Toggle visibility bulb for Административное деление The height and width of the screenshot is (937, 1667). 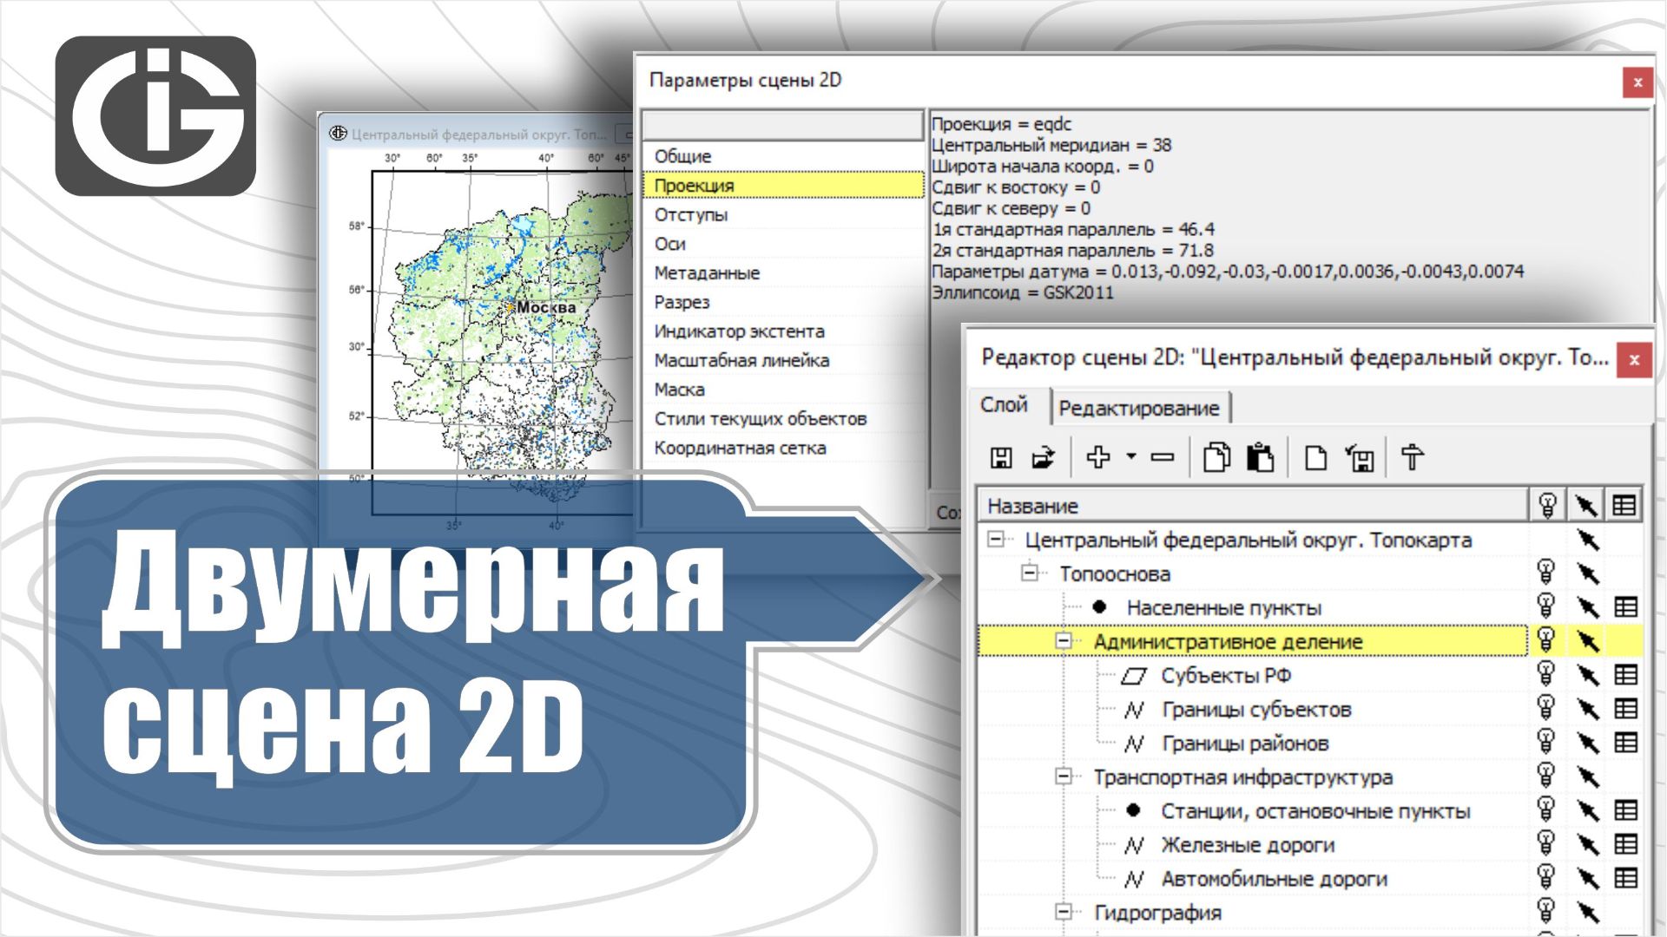click(x=1546, y=640)
